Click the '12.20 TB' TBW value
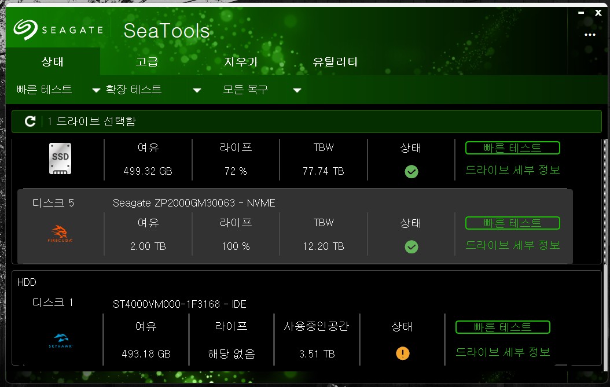The height and width of the screenshot is (387, 610). tap(324, 246)
